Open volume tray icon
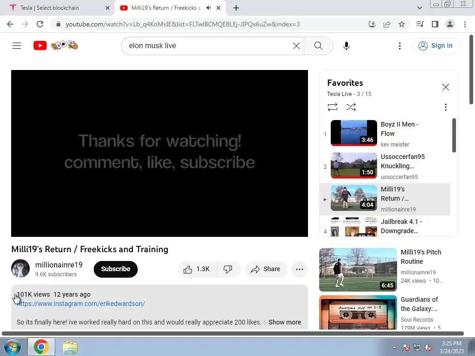The width and height of the screenshot is (475, 356). (x=428, y=348)
